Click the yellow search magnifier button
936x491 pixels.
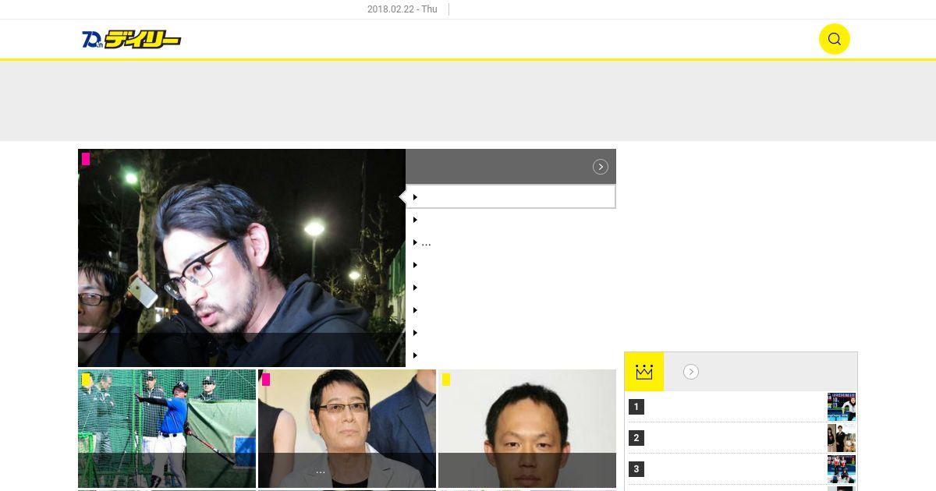click(834, 39)
